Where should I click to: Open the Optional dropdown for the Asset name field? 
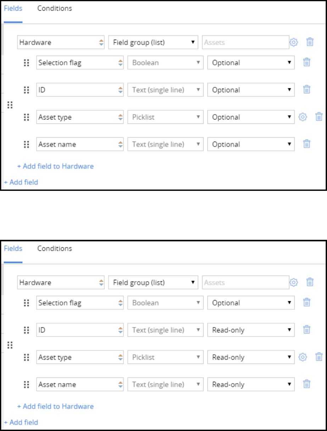click(x=251, y=144)
